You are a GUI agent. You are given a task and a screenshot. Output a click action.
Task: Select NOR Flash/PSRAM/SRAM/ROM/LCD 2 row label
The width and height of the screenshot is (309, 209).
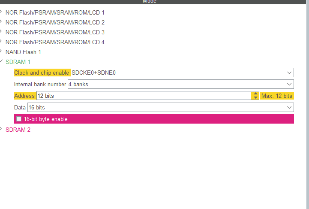point(55,22)
